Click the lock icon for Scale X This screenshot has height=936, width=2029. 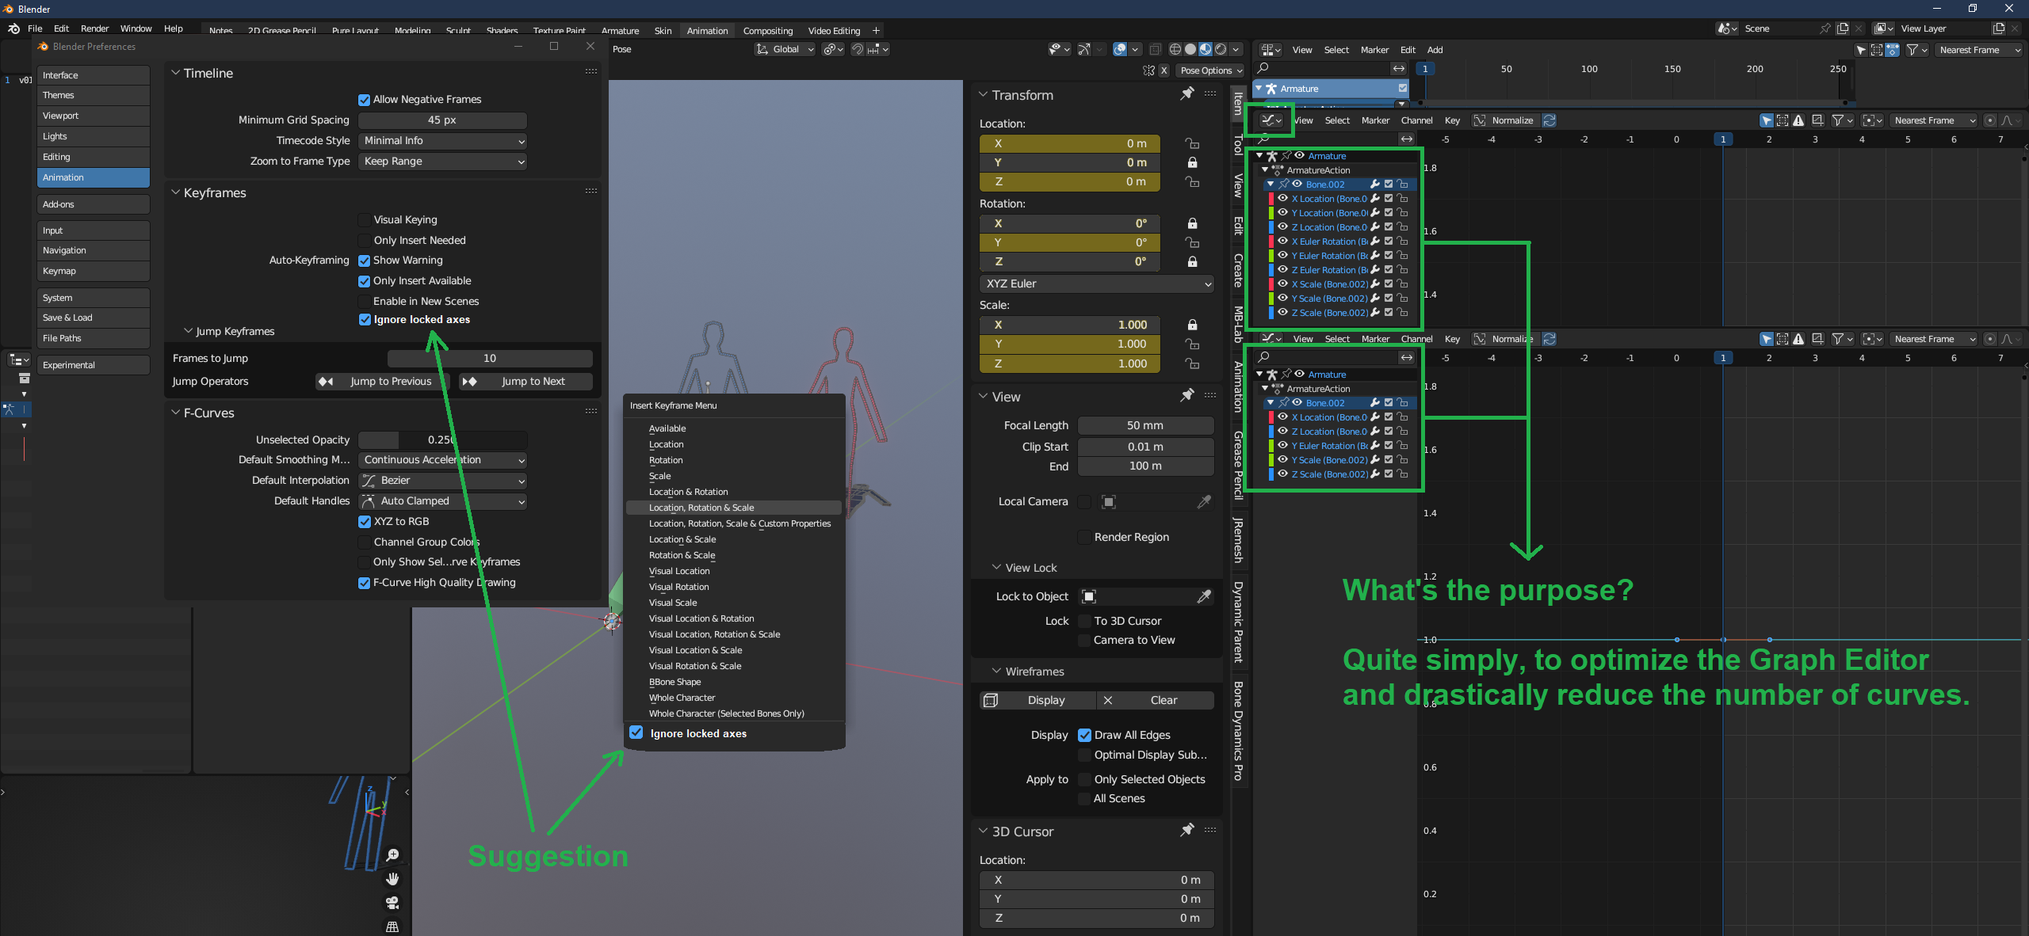[x=1192, y=325]
